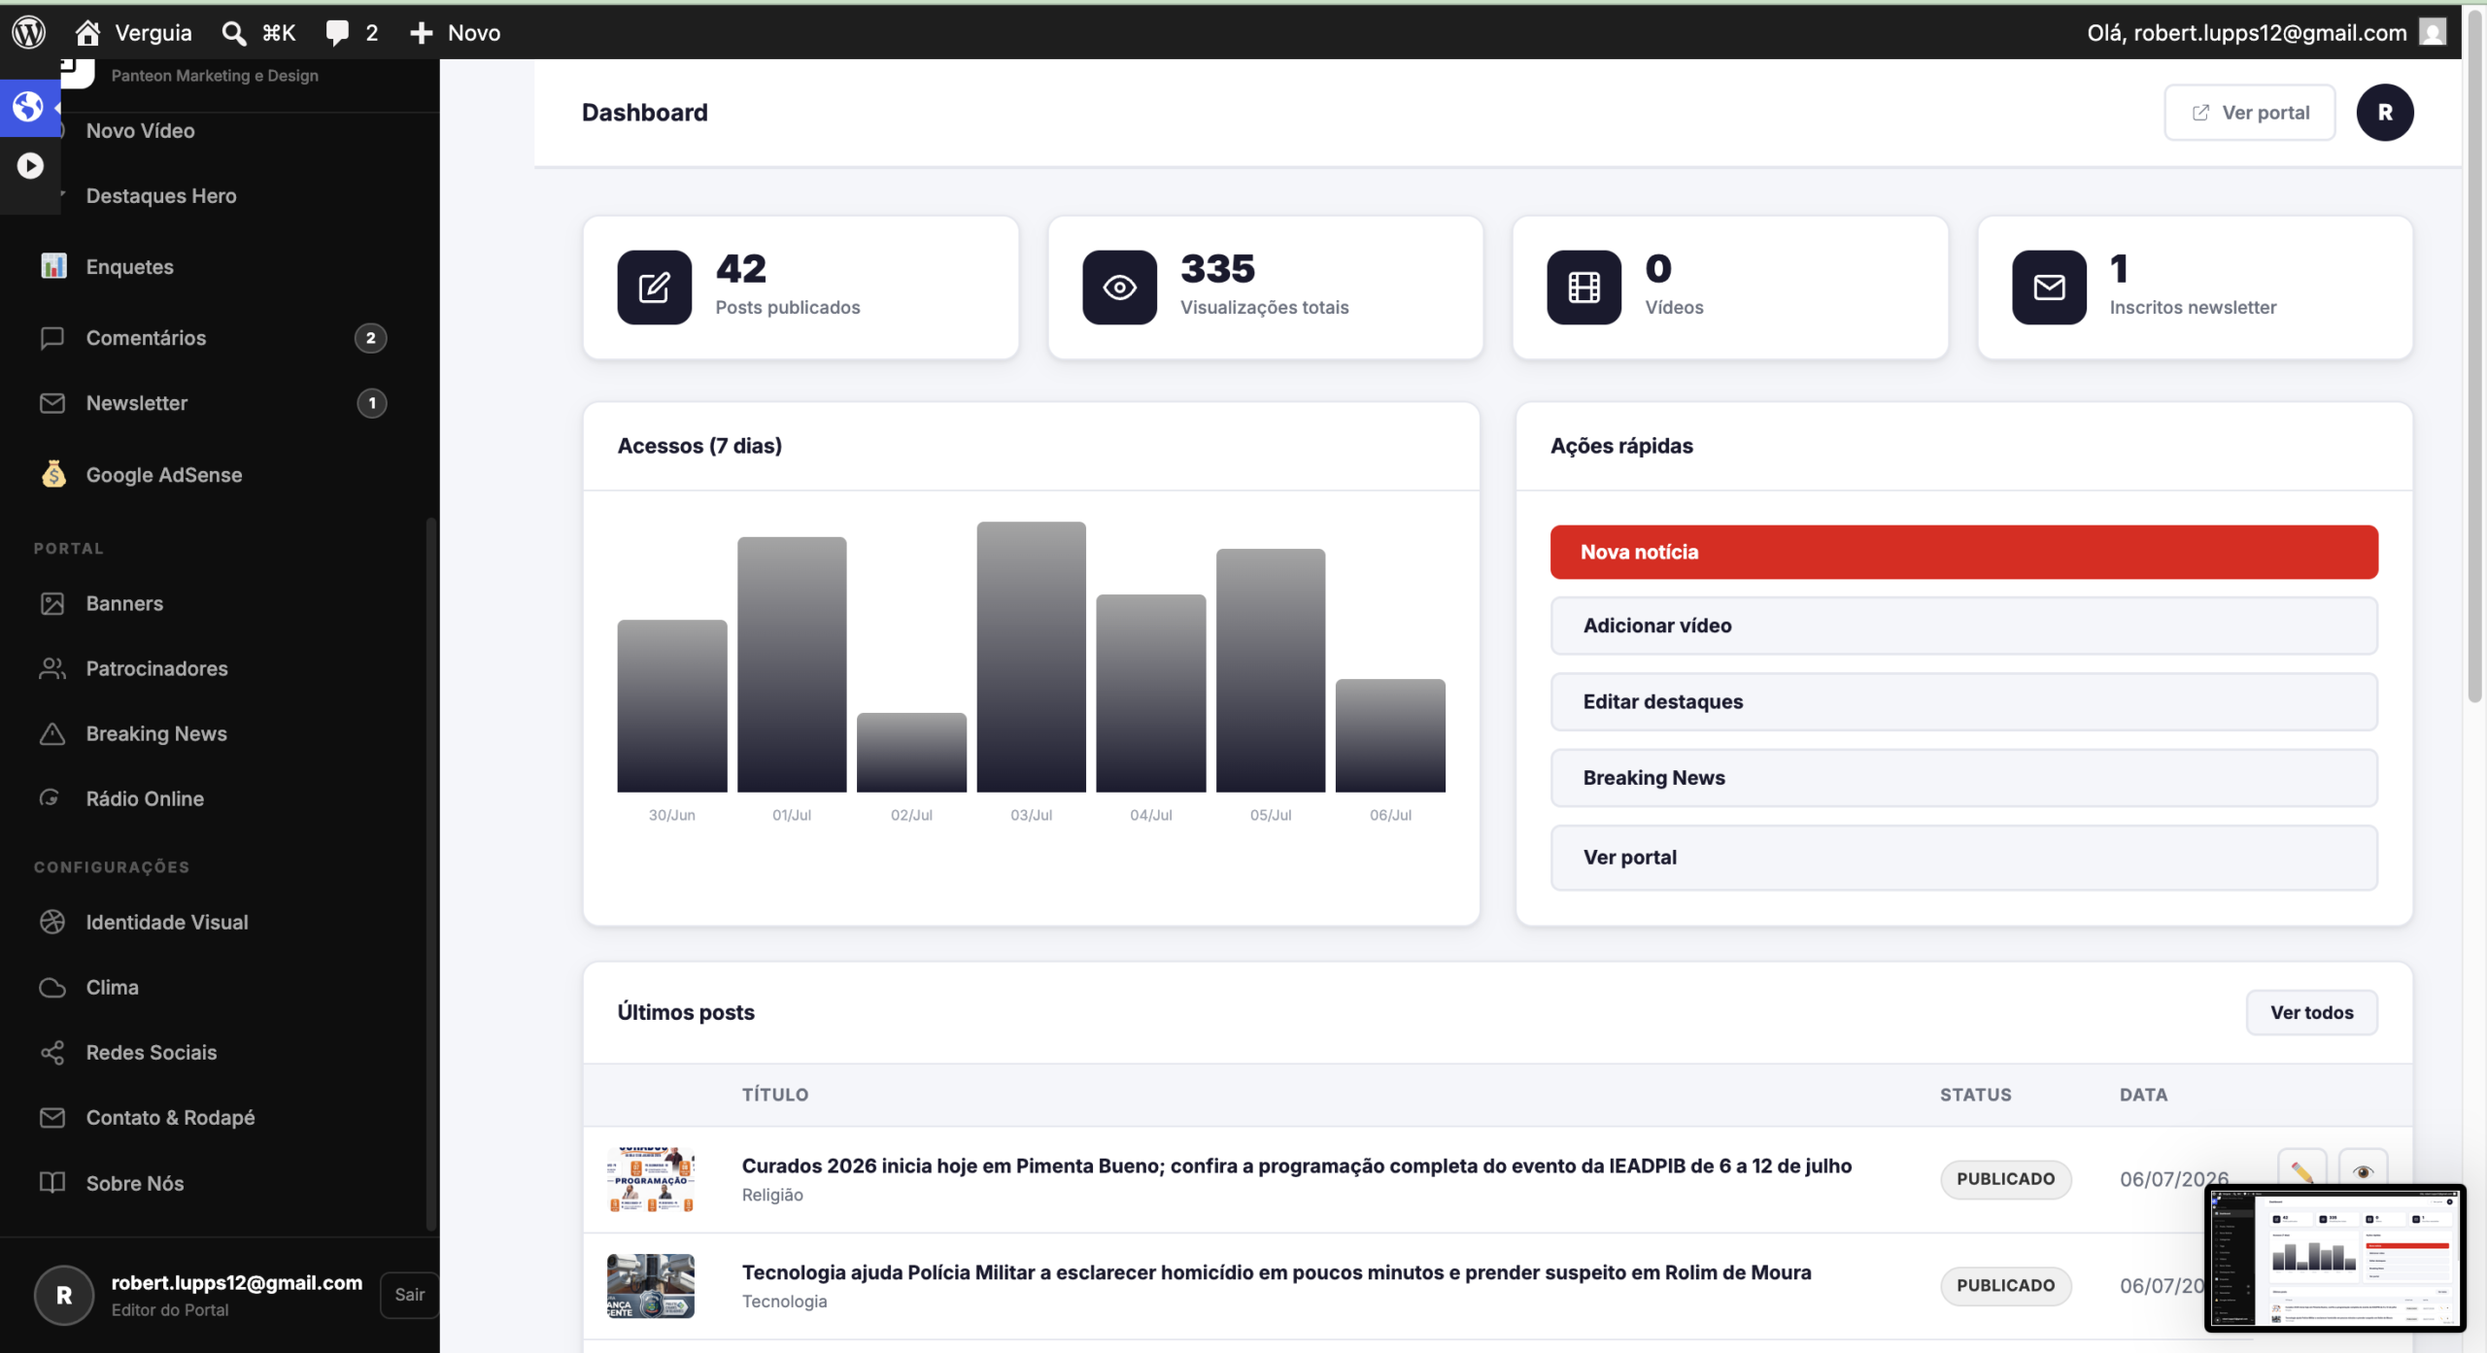Click the Patrocinadores people icon
This screenshot has height=1353, width=2487.
pos(52,668)
